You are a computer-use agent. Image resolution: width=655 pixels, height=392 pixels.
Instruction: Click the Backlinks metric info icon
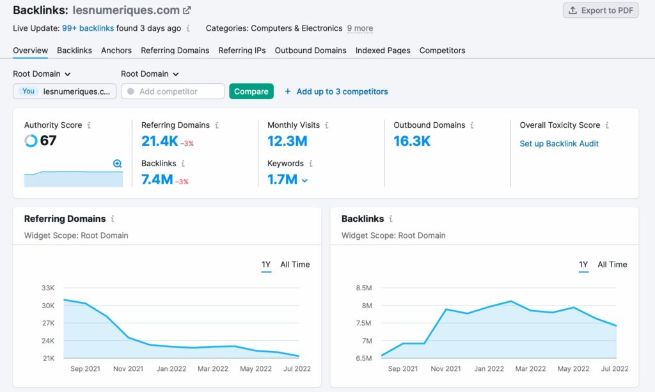coord(183,163)
